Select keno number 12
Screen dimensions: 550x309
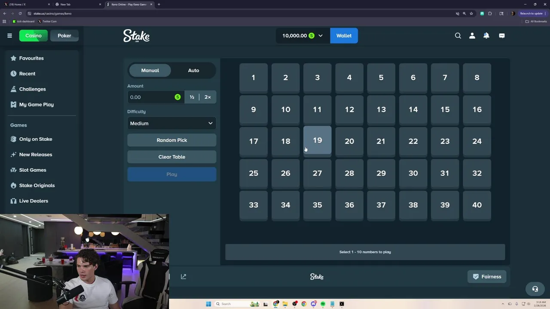(x=349, y=109)
